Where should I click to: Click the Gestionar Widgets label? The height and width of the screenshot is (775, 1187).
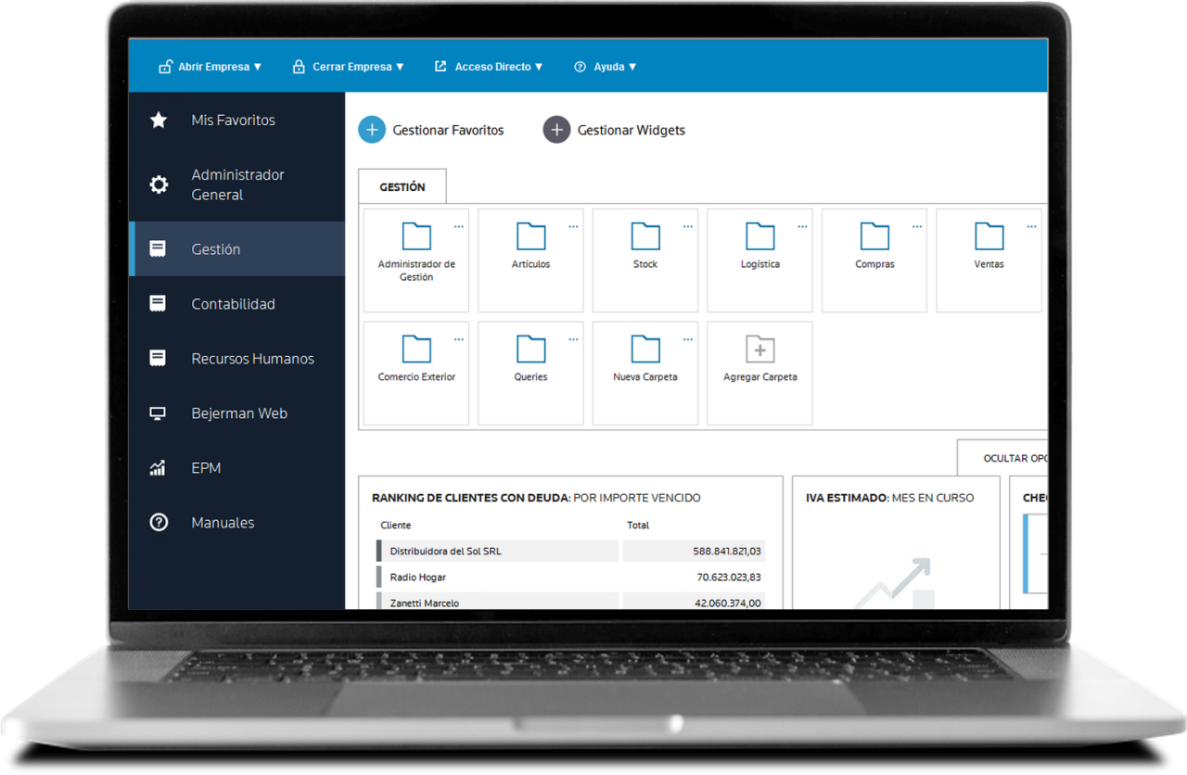(x=632, y=131)
